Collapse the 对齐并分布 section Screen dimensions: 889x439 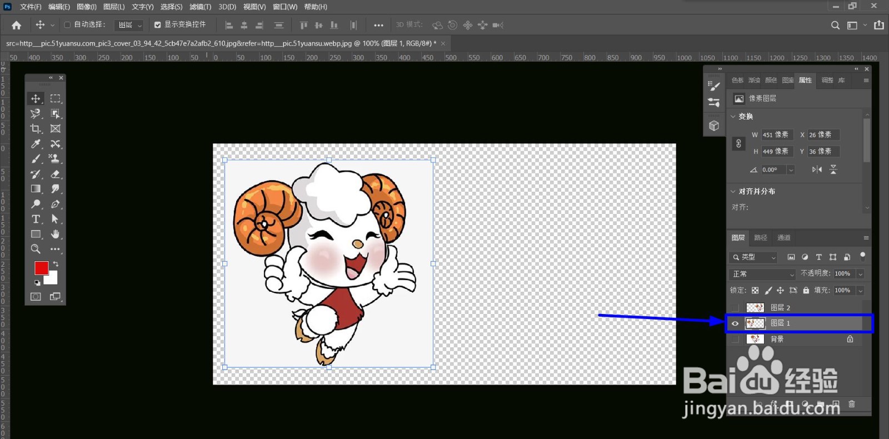(733, 191)
